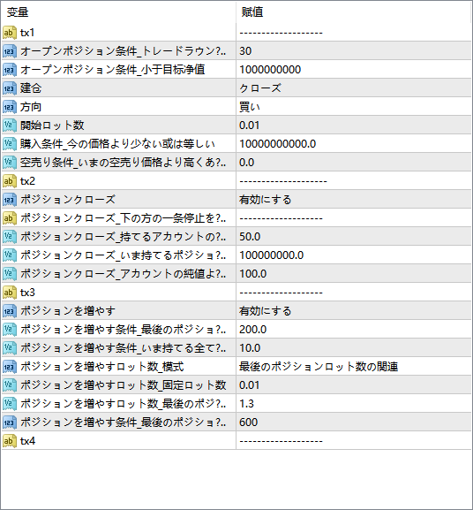Viewport: 473px width, 510px height.
Task: Click the 变量 column header
Action: [18, 12]
